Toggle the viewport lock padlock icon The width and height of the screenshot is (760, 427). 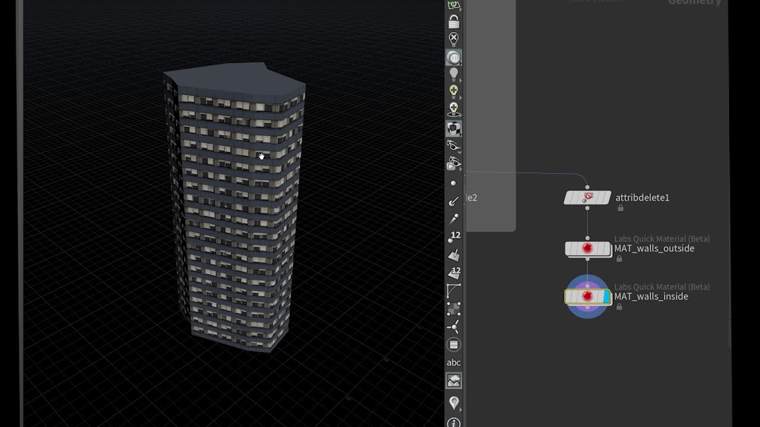click(454, 23)
